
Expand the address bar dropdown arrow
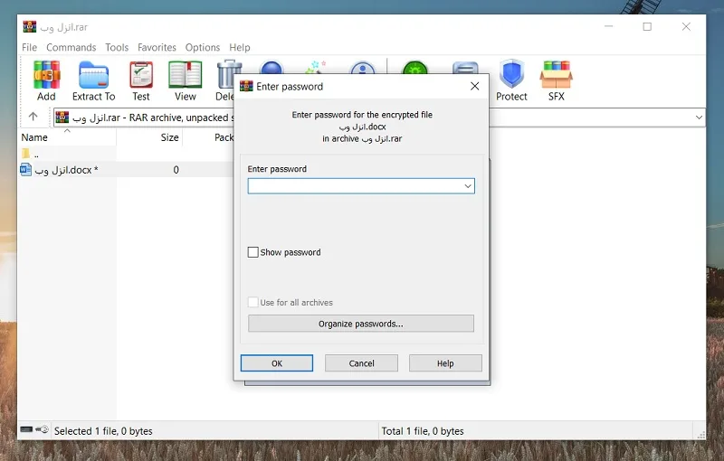[x=699, y=118]
